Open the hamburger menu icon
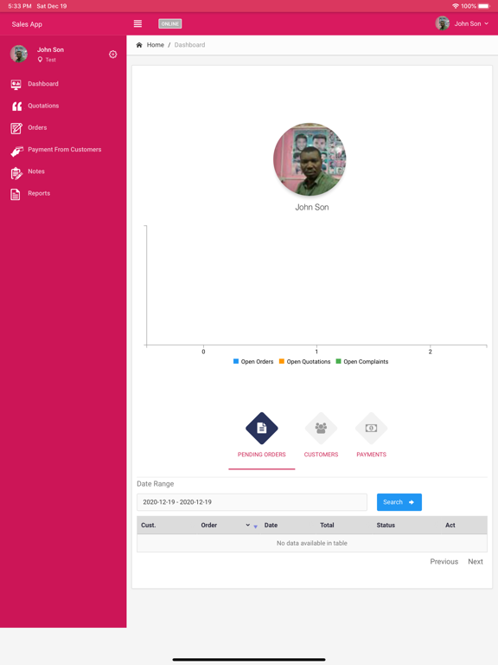 [137, 23]
